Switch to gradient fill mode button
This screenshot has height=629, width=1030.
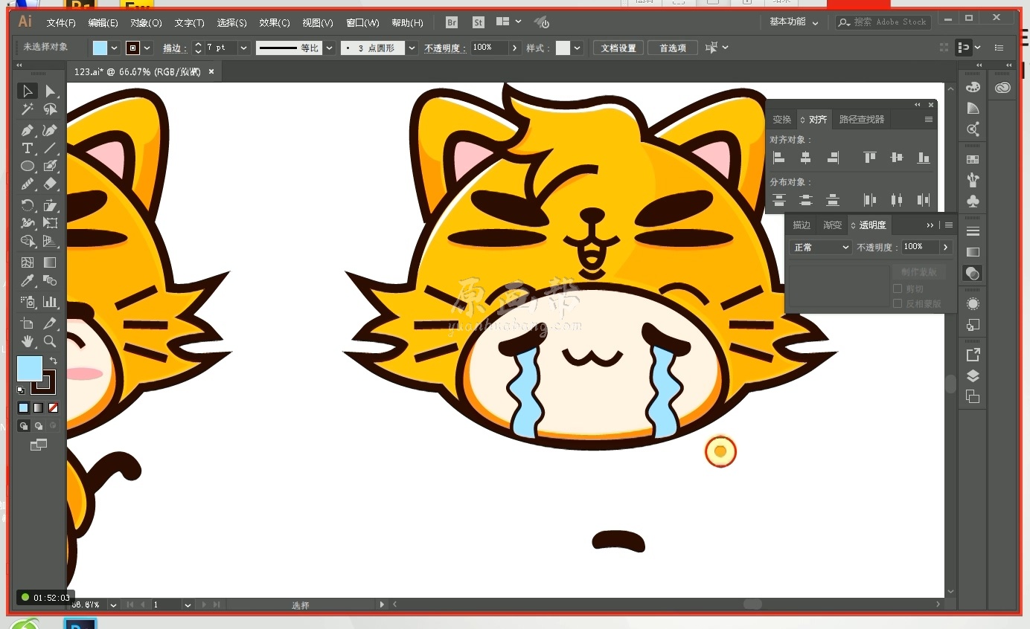click(x=38, y=407)
